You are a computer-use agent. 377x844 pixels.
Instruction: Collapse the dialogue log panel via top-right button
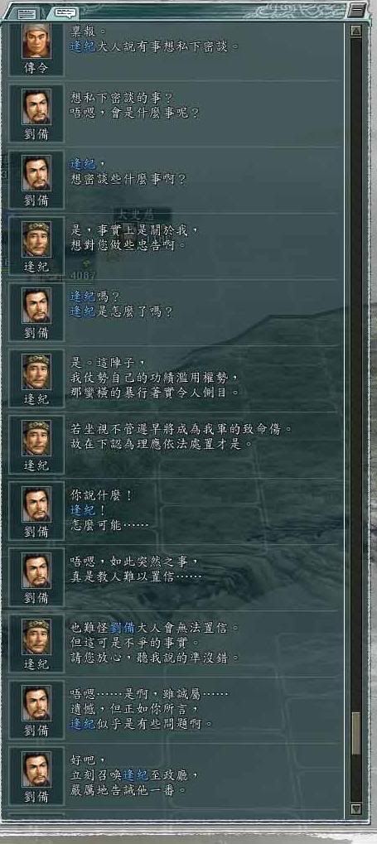click(x=356, y=10)
